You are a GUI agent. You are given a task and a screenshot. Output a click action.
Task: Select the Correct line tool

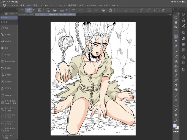click(x=176, y=121)
